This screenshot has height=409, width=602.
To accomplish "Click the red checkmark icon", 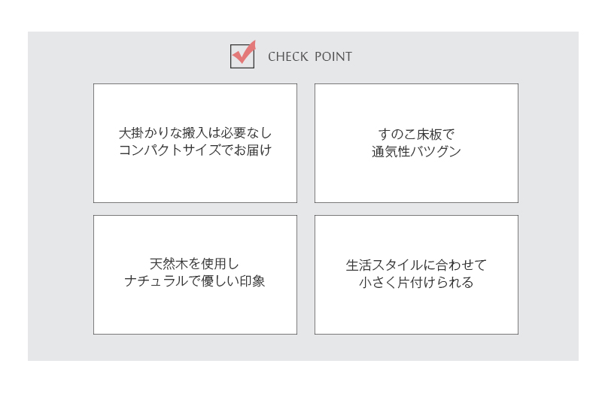I will coord(244,53).
